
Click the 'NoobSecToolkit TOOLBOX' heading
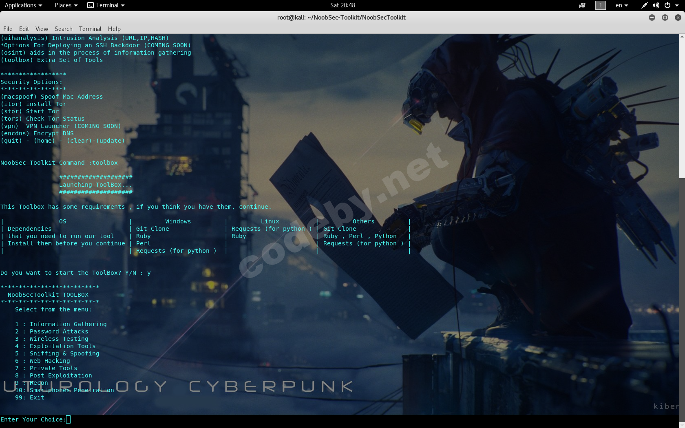(48, 295)
